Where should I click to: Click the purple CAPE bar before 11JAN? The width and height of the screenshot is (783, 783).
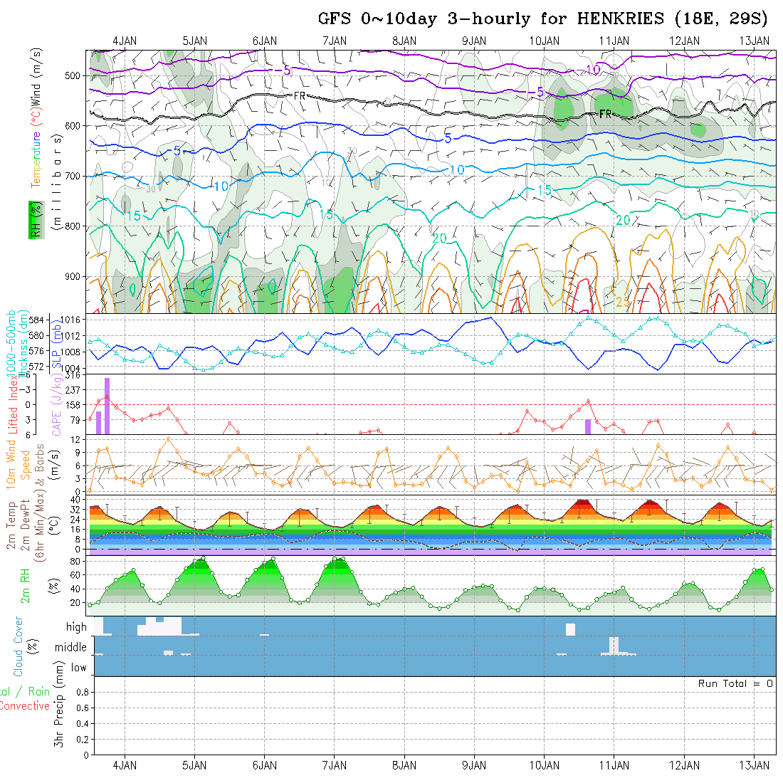(588, 426)
